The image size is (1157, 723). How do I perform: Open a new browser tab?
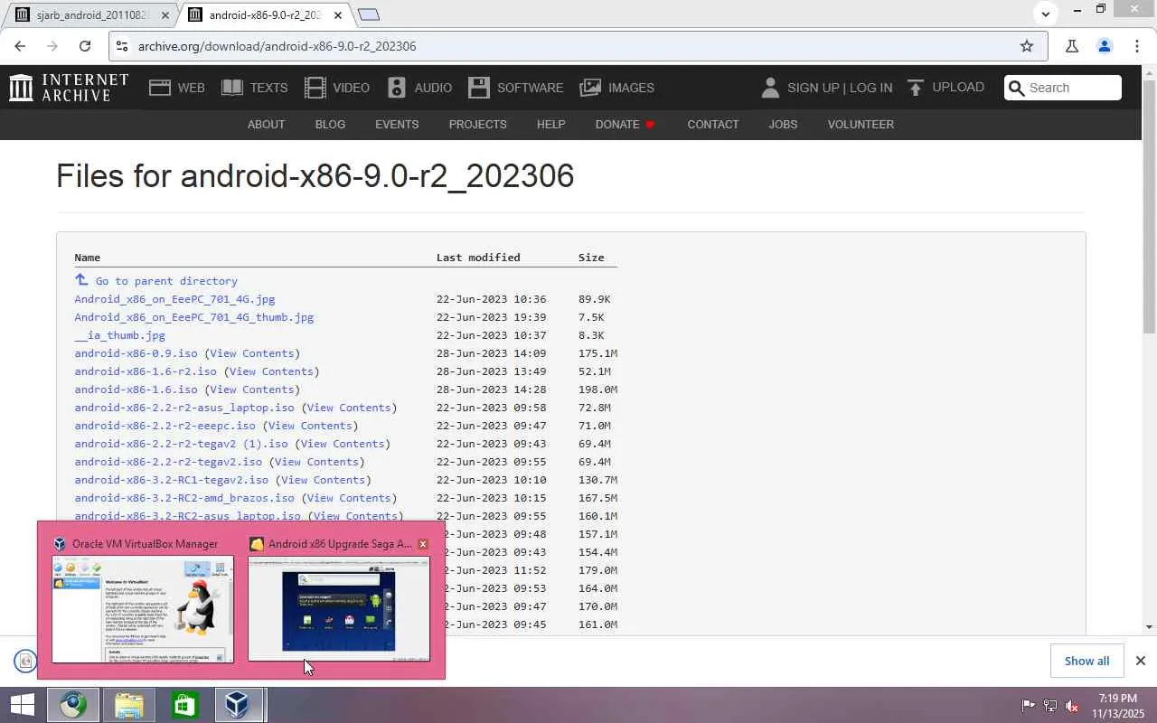coord(369,14)
